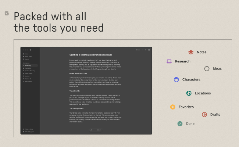Screen dimensions: 239x147
Task: Open Inbox in the sidebar
Action: coord(26,54)
